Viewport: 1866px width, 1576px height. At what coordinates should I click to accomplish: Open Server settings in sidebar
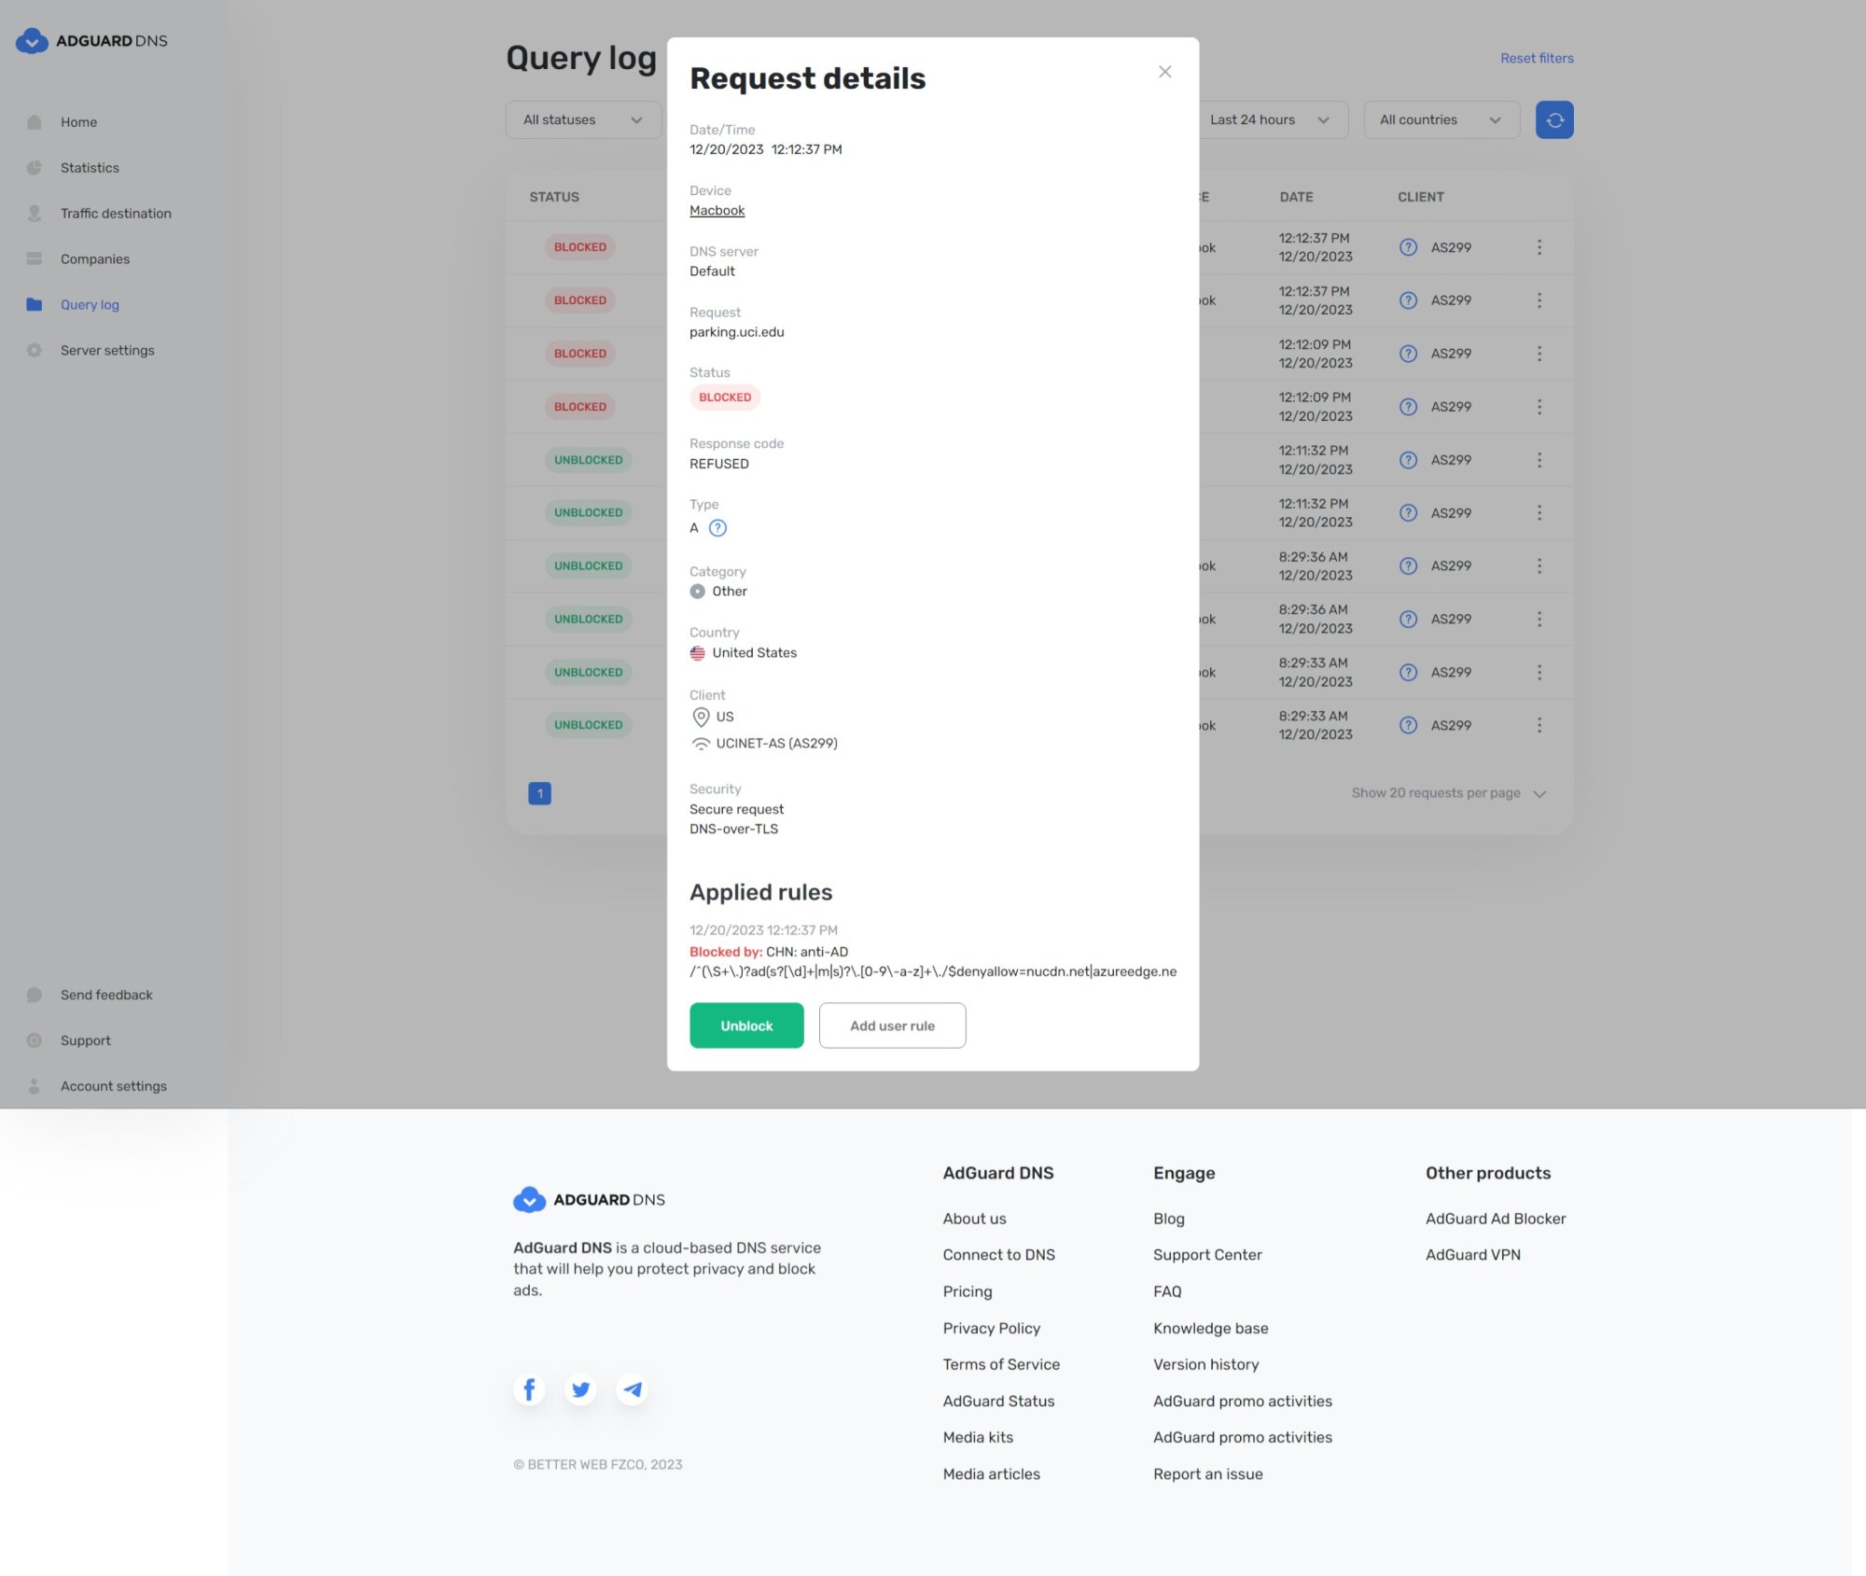pyautogui.click(x=107, y=350)
